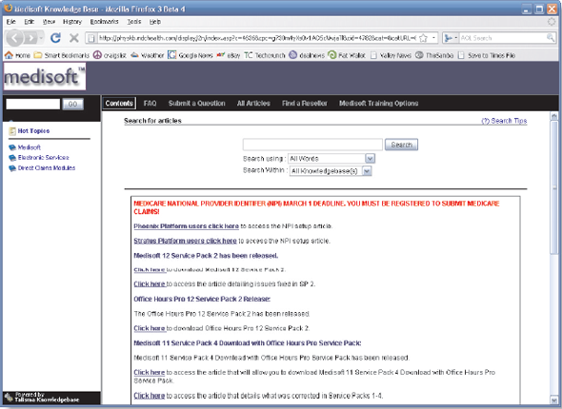562x409 pixels.
Task: Open the Help menu
Action: [155, 22]
